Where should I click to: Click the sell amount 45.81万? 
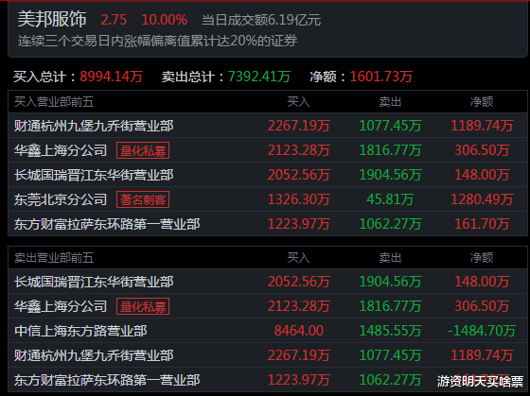390,199
